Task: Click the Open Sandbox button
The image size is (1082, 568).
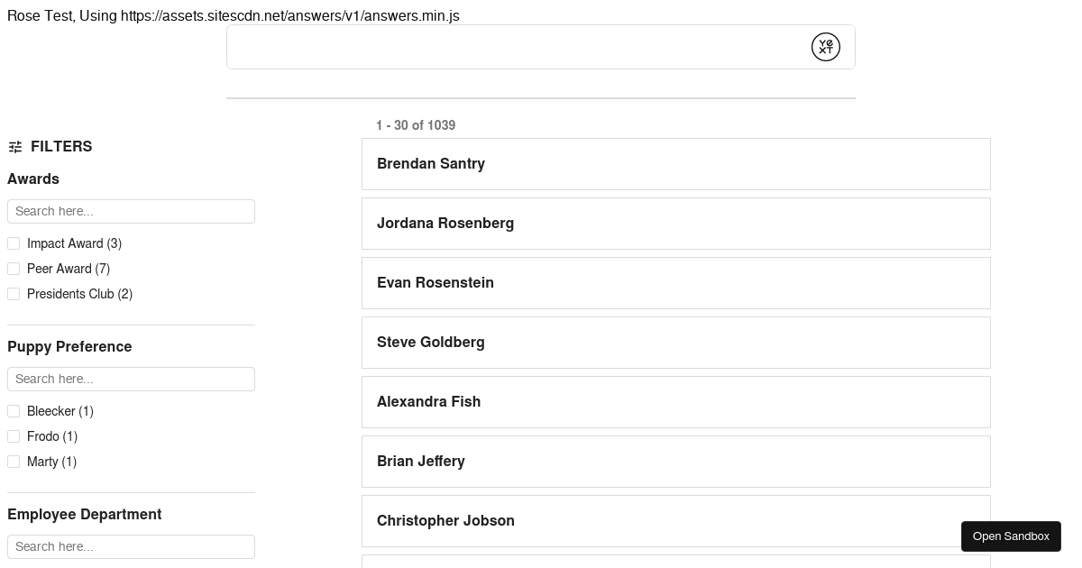Action: [1011, 536]
